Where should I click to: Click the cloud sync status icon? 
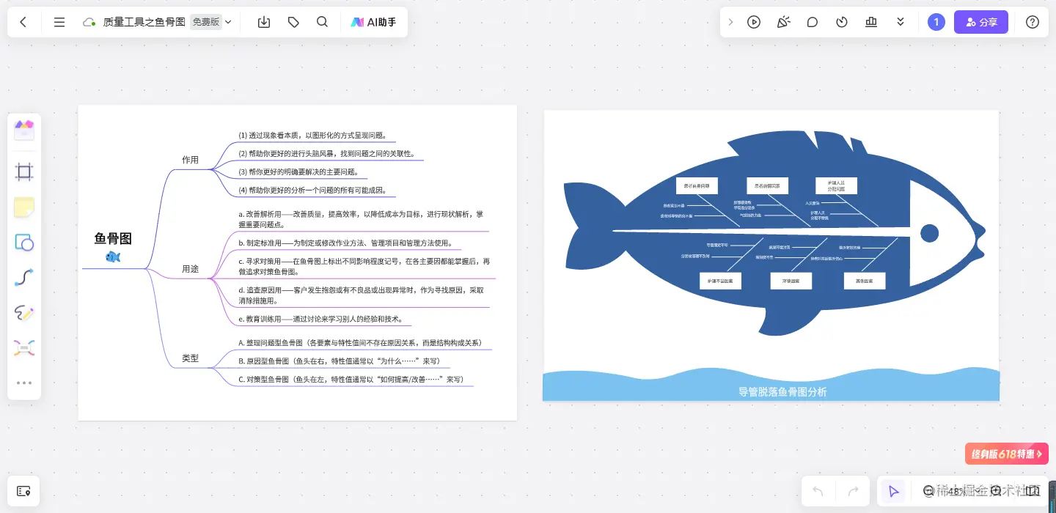[x=89, y=22]
